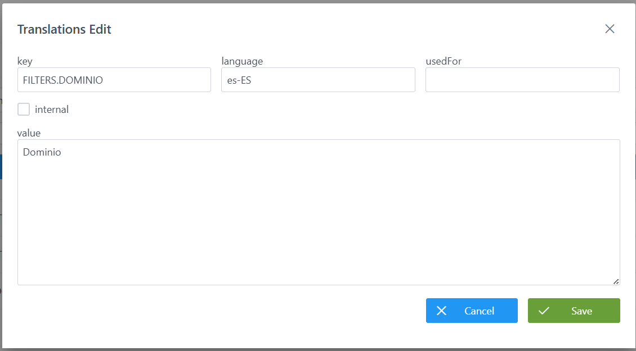Click the X icon inside Cancel button
Image resolution: width=636 pixels, height=351 pixels.
[x=442, y=311]
